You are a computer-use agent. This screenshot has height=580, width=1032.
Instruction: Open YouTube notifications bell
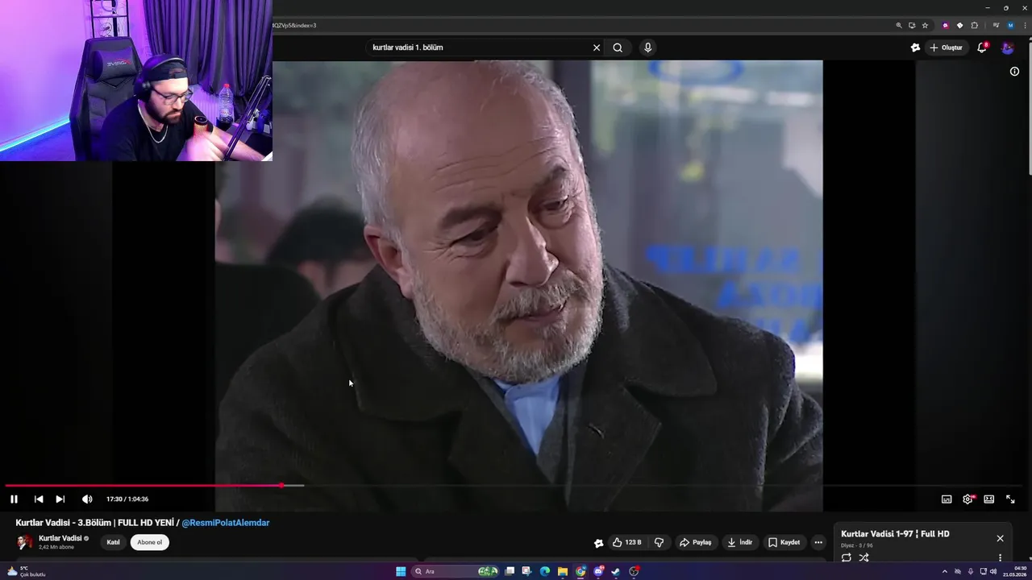click(x=982, y=48)
